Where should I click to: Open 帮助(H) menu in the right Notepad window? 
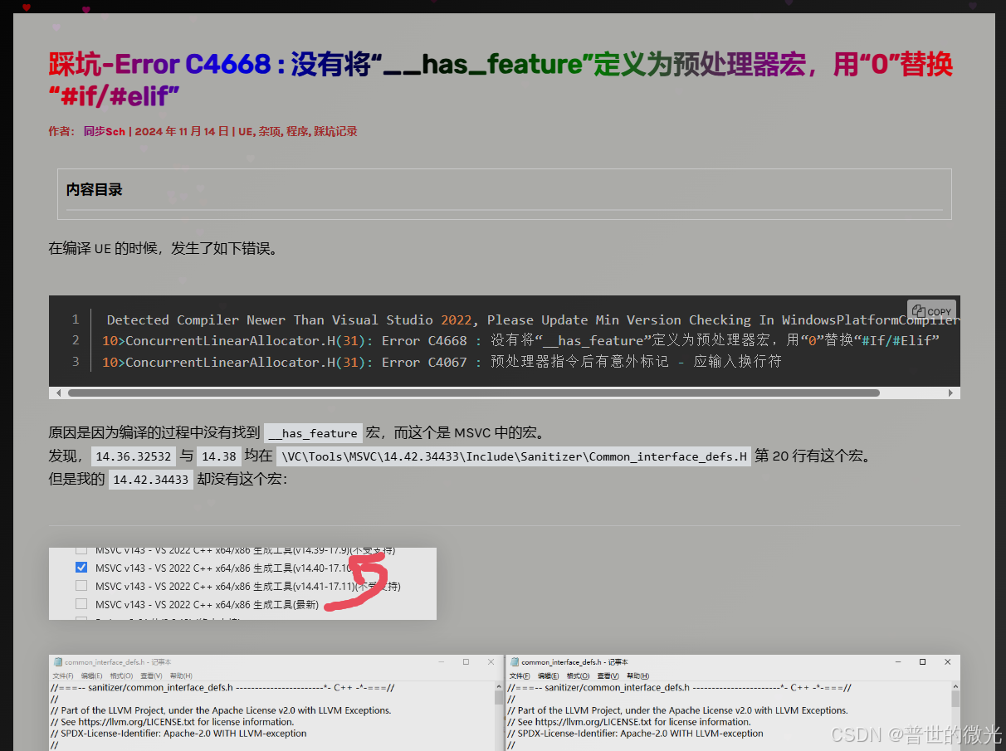pyautogui.click(x=637, y=675)
